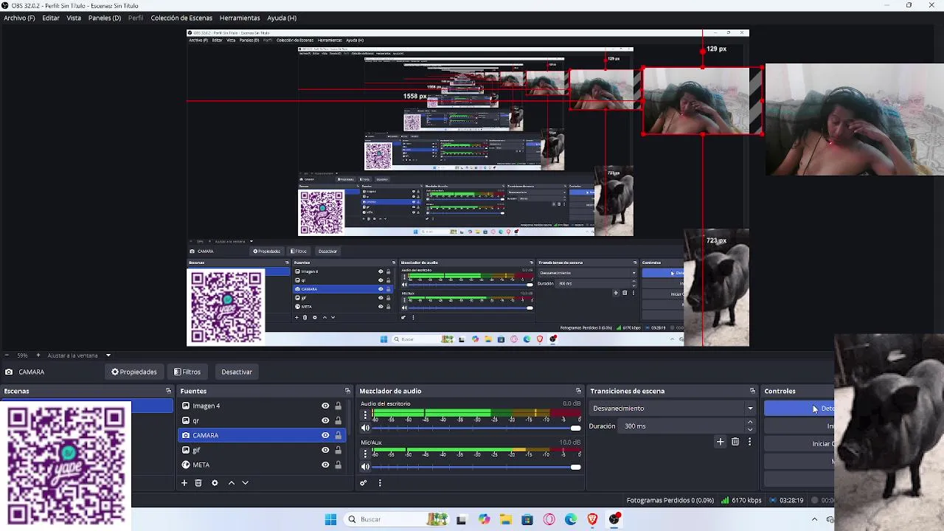
Task: Open Brave browser from the taskbar
Action: (592, 519)
